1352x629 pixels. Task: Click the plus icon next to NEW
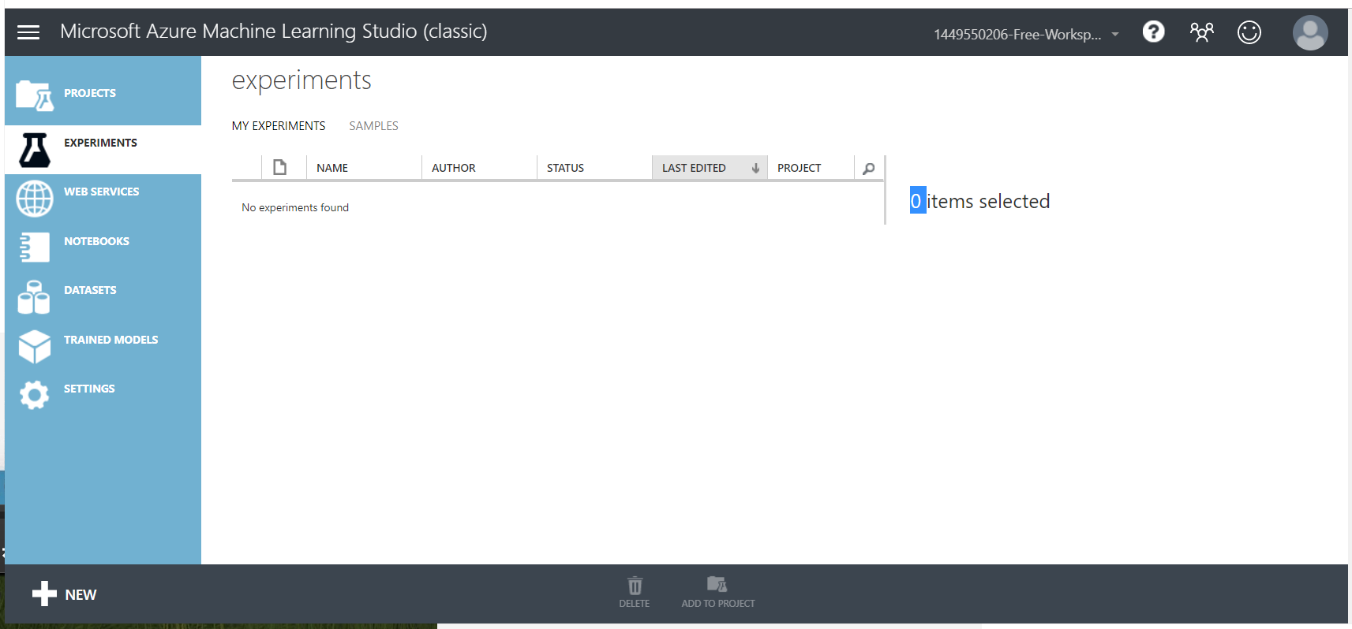click(44, 594)
